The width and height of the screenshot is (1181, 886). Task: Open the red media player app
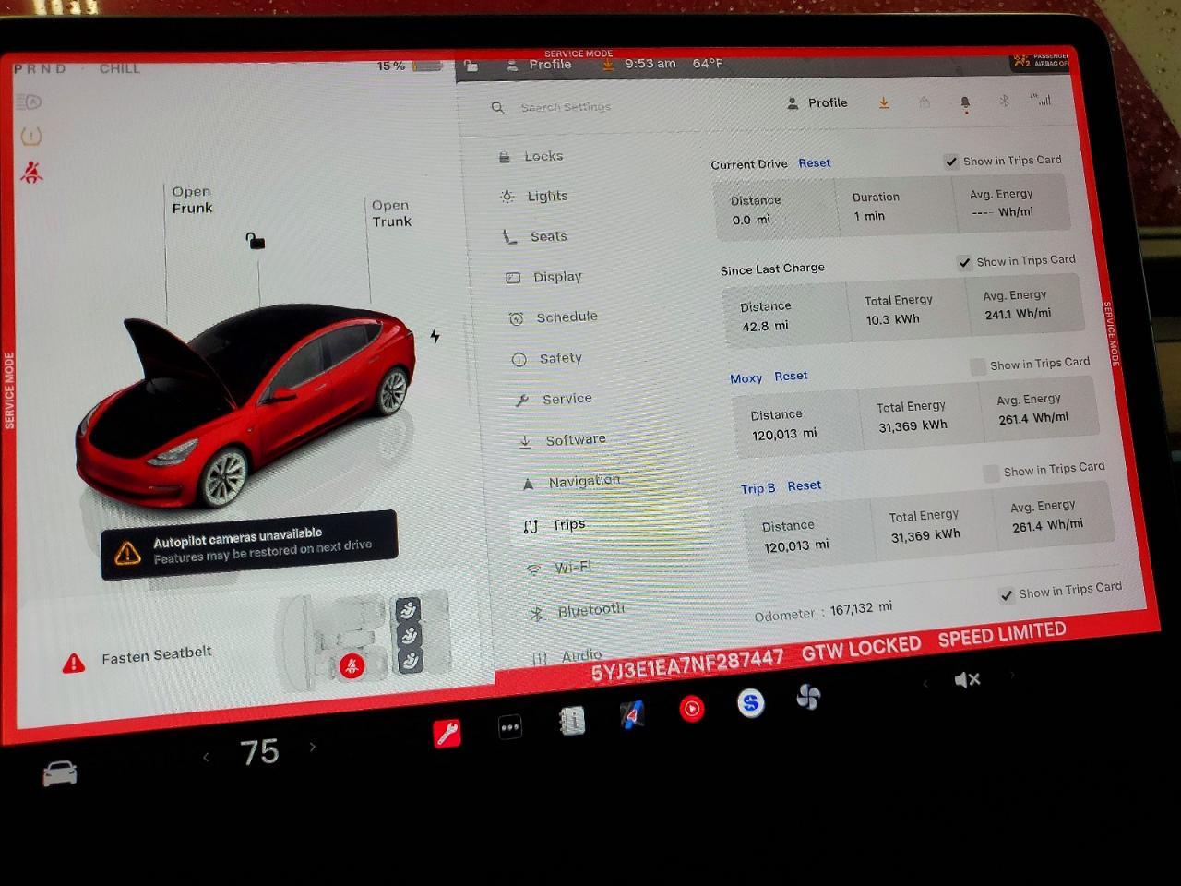(692, 708)
